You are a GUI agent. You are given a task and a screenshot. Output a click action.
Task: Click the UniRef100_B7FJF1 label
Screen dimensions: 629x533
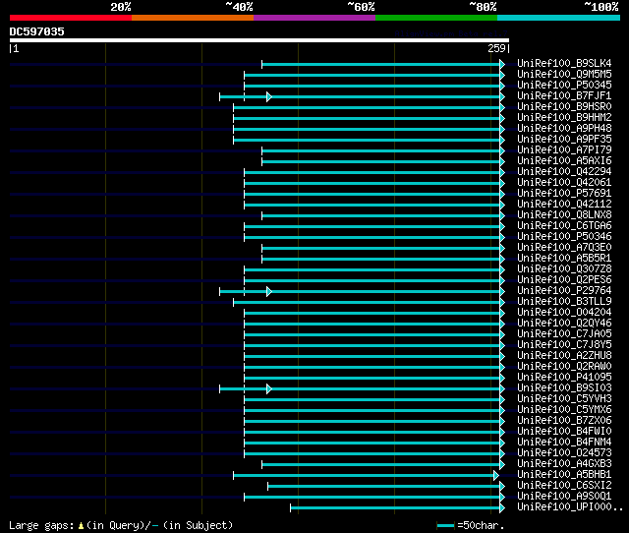564,96
